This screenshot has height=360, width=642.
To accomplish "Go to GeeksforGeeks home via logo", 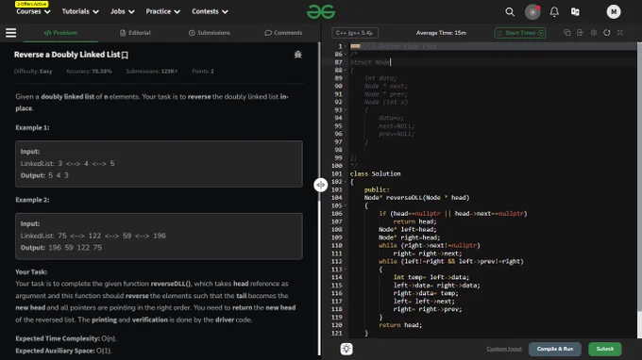I will click(321, 12).
